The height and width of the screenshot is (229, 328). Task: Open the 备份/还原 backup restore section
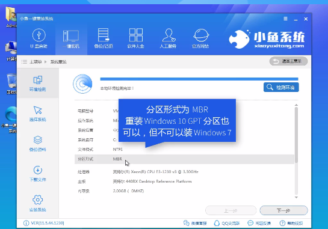104,38
